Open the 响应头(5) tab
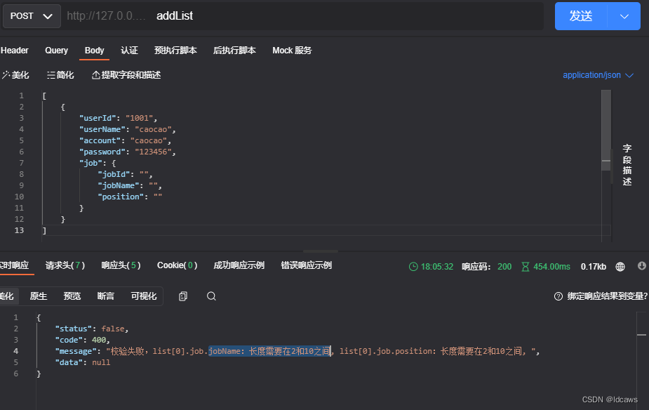649x410 pixels. pos(121,265)
